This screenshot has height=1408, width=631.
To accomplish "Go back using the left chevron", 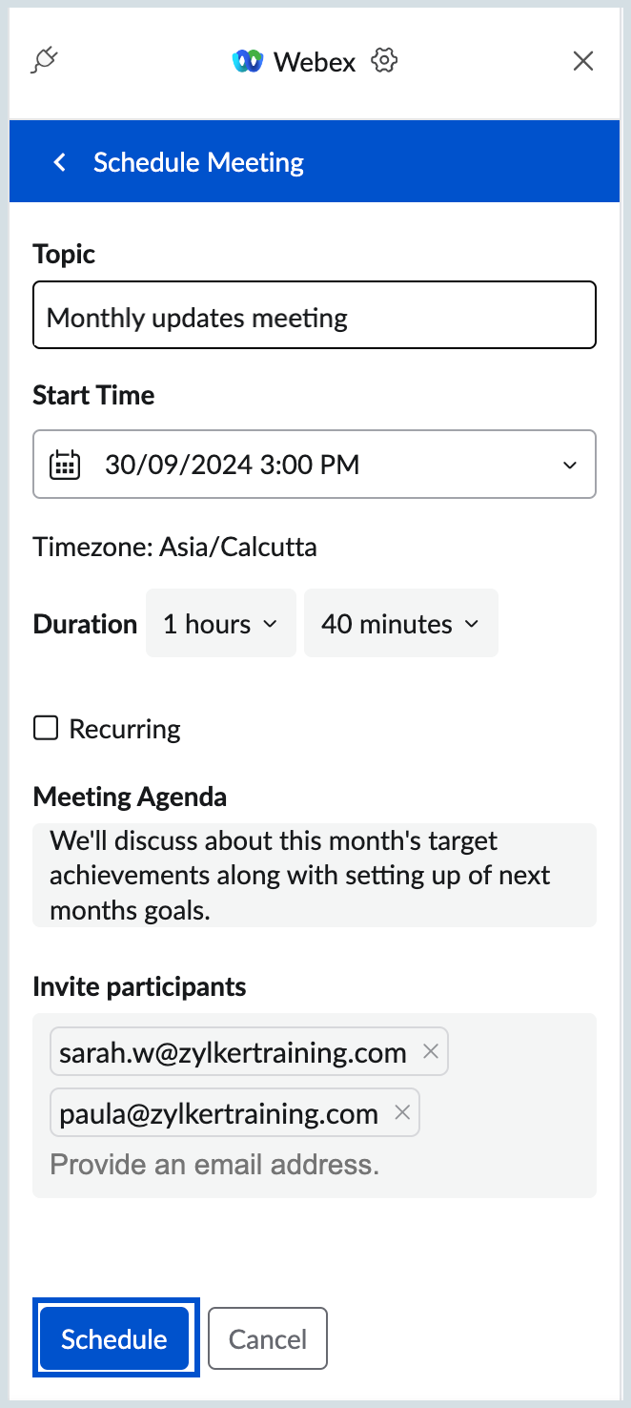I will click(x=60, y=162).
